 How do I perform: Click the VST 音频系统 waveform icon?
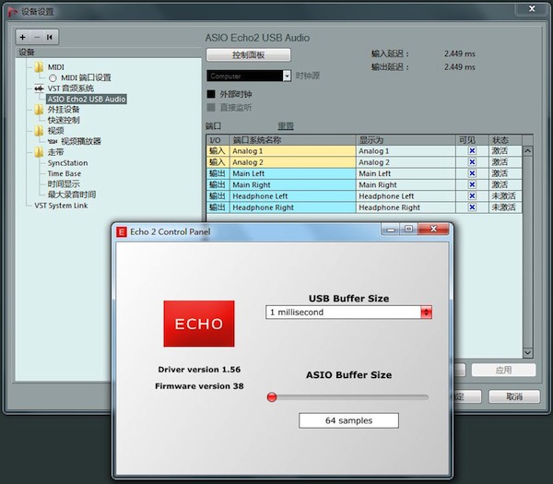[x=39, y=89]
